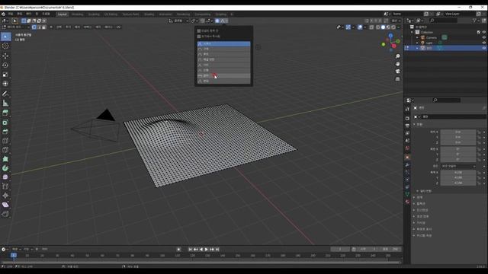Click the timeline horizontal scrollbar

point(201,262)
